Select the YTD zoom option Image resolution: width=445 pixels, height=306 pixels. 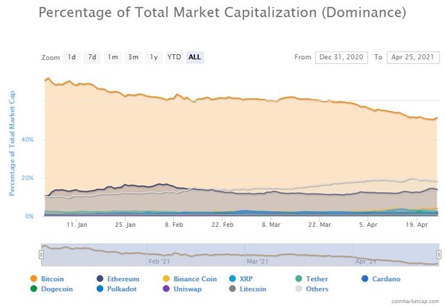pyautogui.click(x=174, y=57)
